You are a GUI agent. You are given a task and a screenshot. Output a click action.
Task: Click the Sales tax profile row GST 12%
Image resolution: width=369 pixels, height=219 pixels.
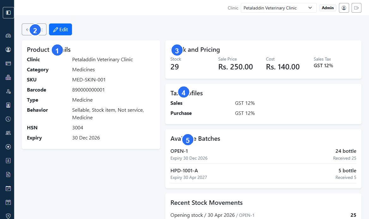(245, 103)
